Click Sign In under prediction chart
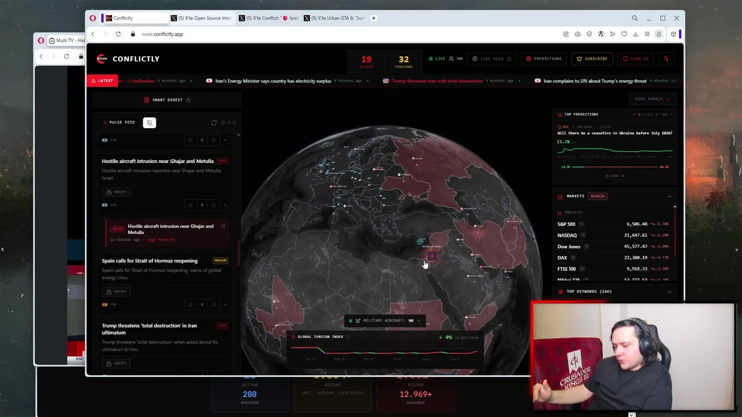The width and height of the screenshot is (742, 417). [x=614, y=176]
